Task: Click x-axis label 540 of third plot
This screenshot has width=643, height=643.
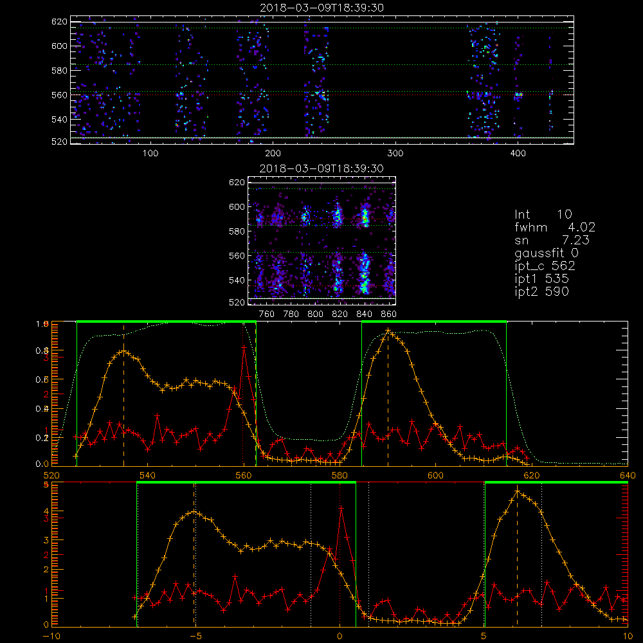Action: point(148,475)
